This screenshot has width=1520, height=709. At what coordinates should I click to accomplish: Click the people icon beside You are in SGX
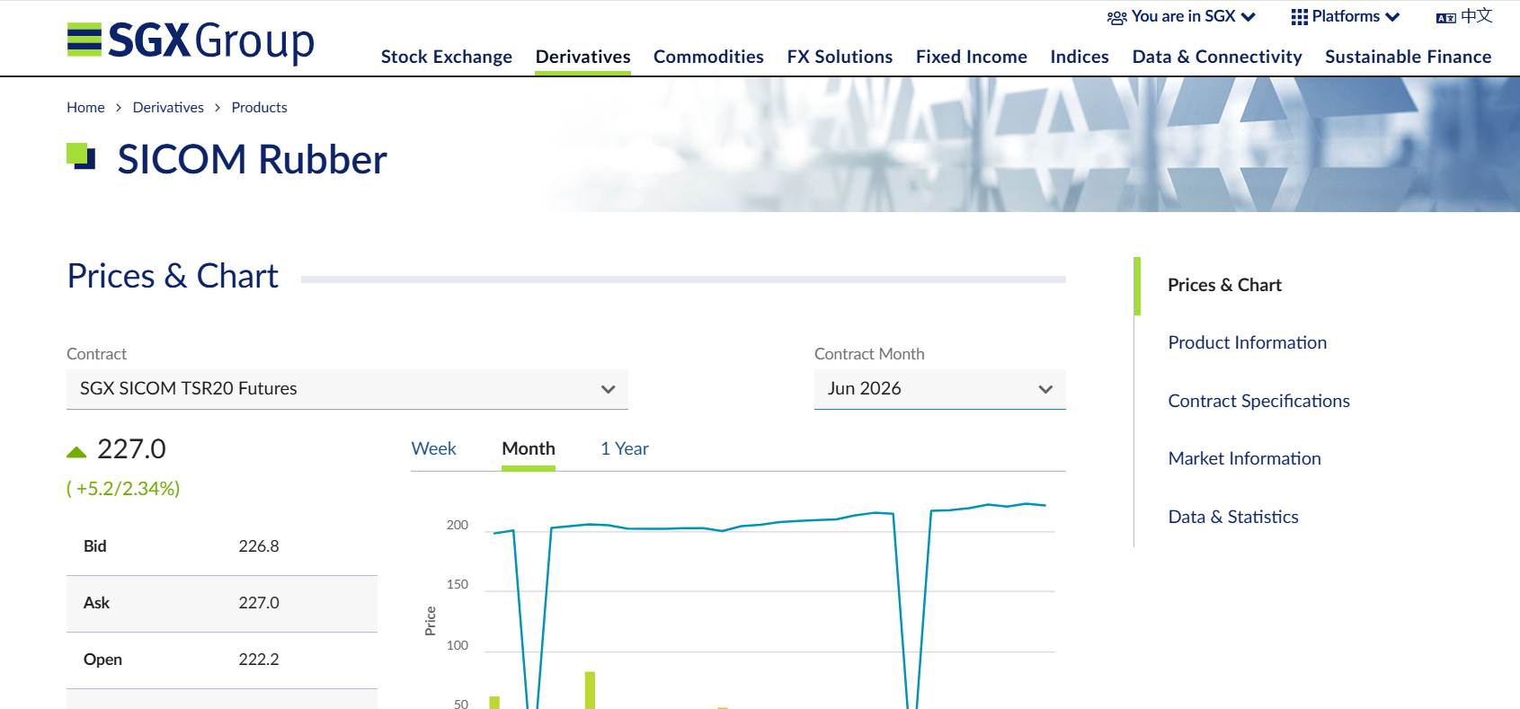(1117, 17)
